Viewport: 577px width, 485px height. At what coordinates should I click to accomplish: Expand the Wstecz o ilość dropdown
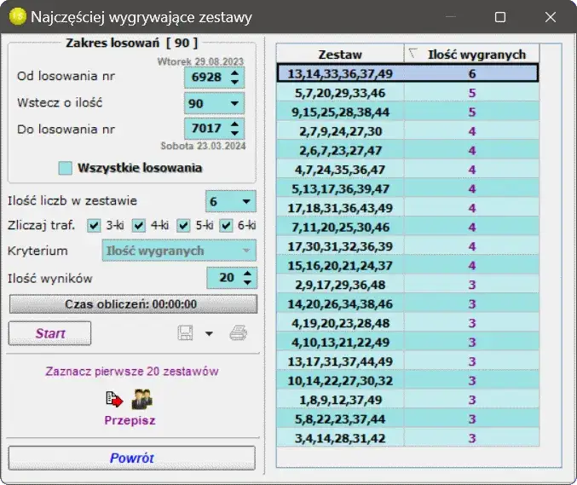click(234, 103)
